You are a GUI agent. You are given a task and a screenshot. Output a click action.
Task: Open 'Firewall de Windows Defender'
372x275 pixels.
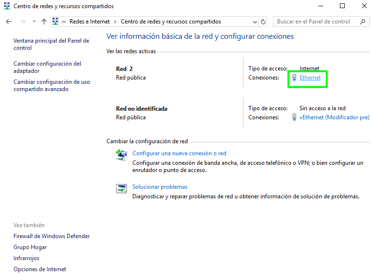point(51,236)
